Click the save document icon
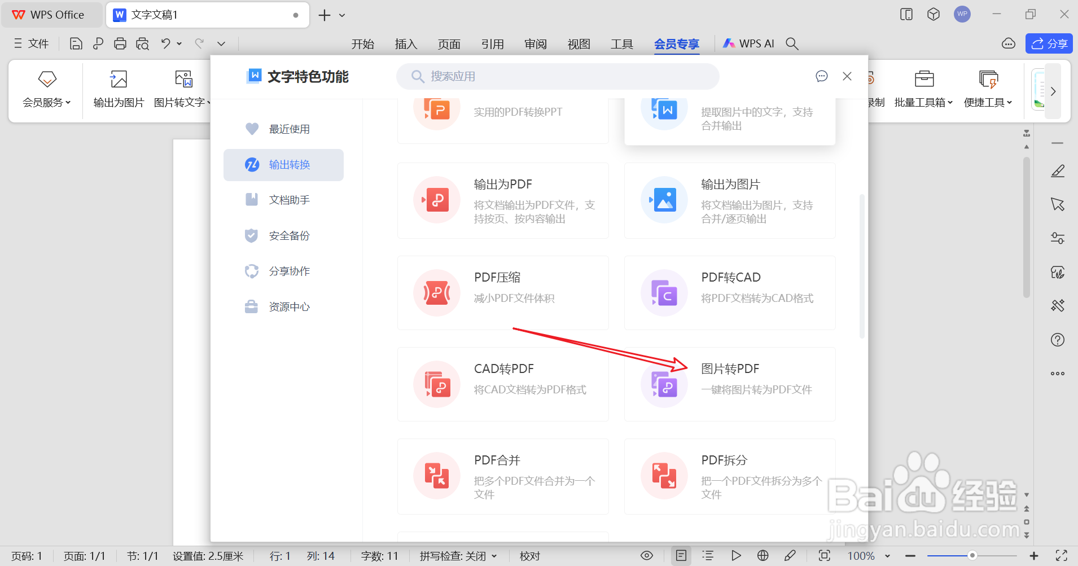Viewport: 1078px width, 566px height. coord(76,43)
